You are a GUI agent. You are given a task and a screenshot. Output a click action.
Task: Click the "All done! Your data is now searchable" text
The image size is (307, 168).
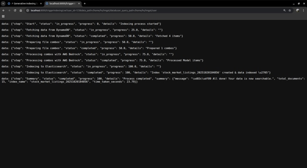(243, 79)
